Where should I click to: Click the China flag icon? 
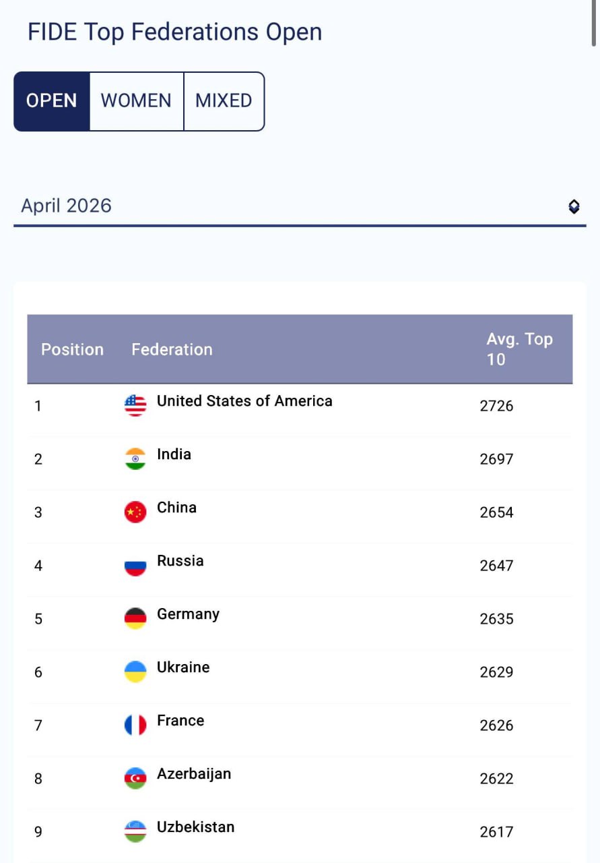pyautogui.click(x=135, y=512)
